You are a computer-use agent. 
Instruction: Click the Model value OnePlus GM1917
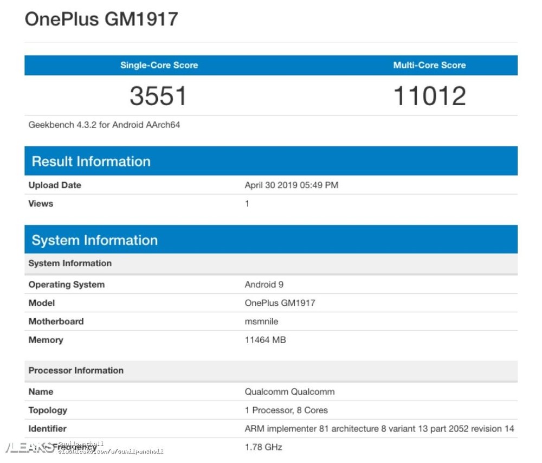click(280, 303)
